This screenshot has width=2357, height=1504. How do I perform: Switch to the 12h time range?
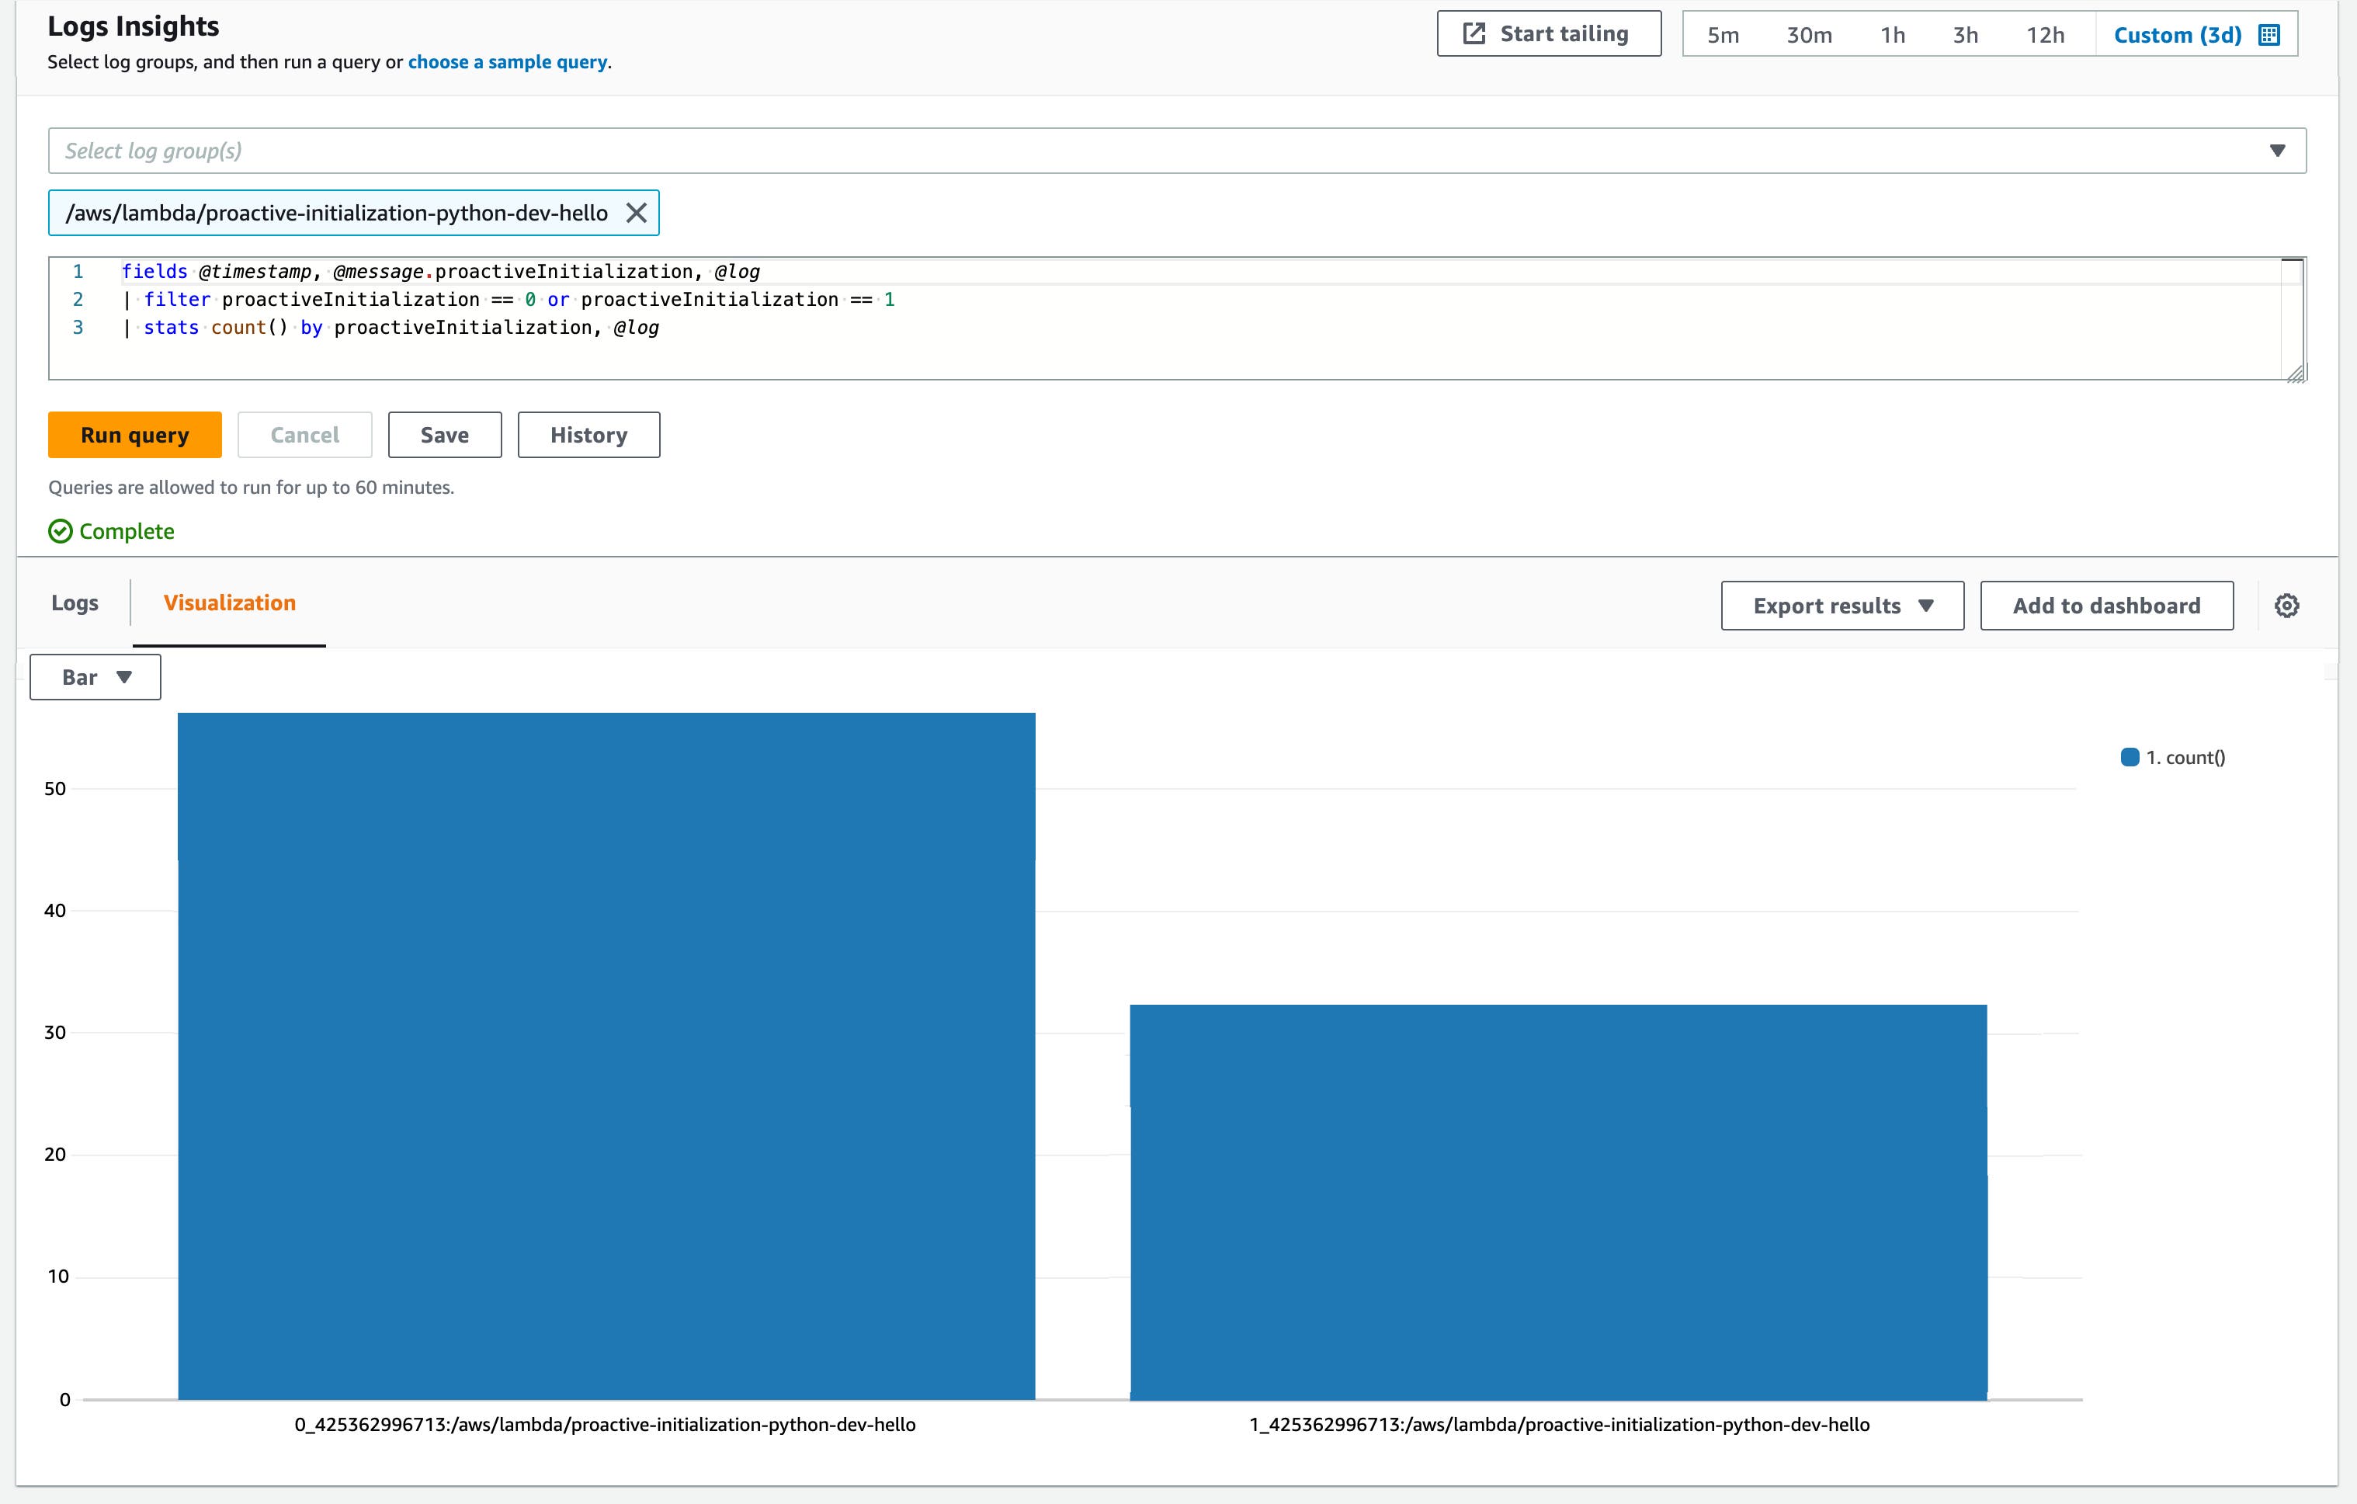[x=2045, y=34]
